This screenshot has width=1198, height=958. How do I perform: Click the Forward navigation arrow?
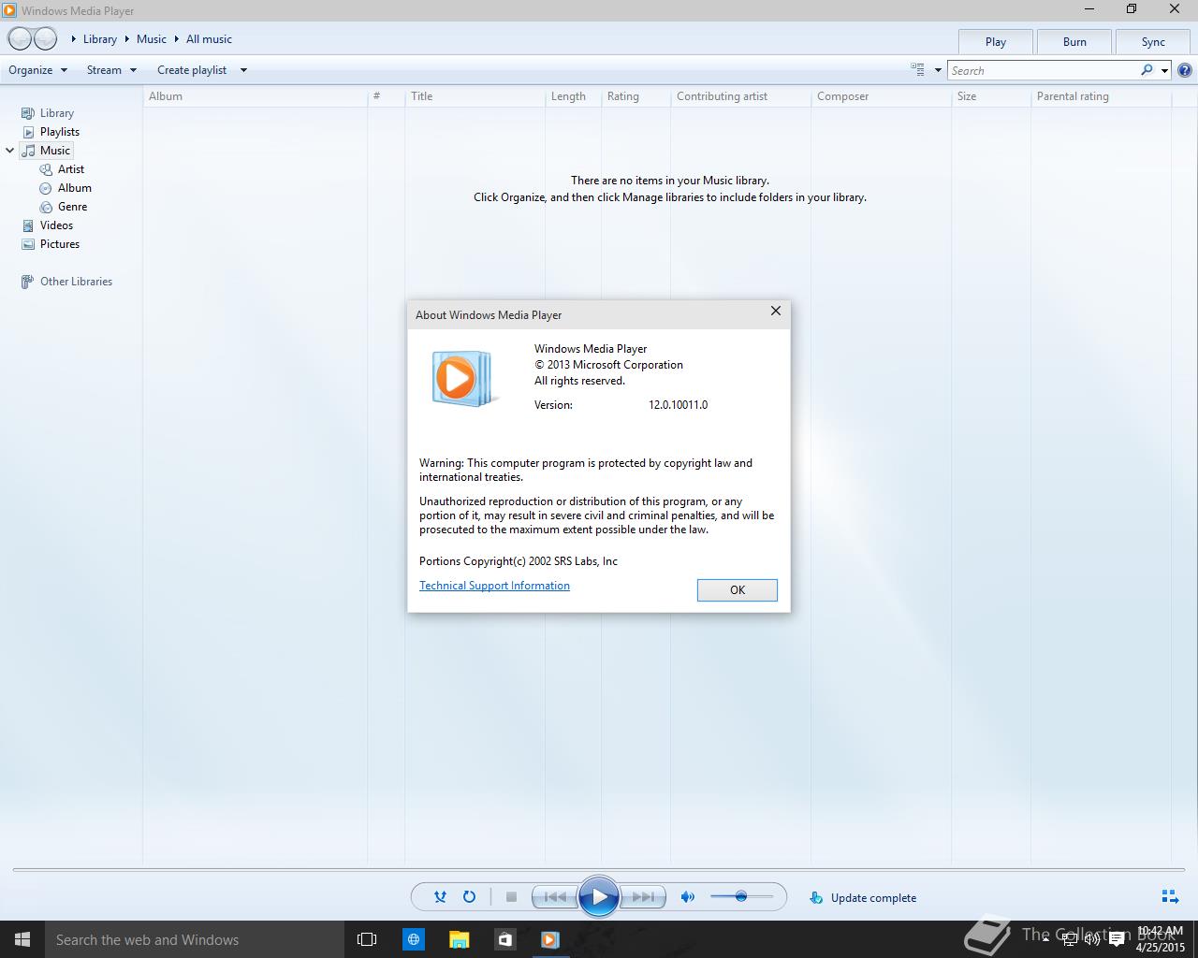click(46, 38)
